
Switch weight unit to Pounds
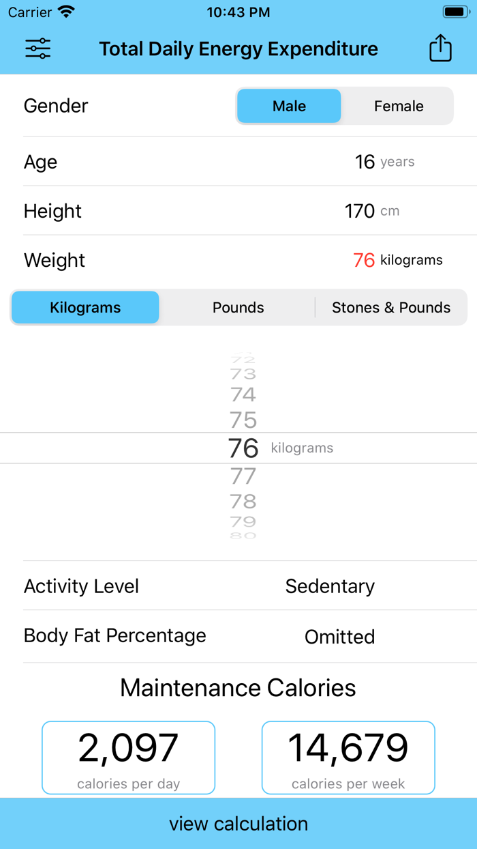[x=238, y=307]
